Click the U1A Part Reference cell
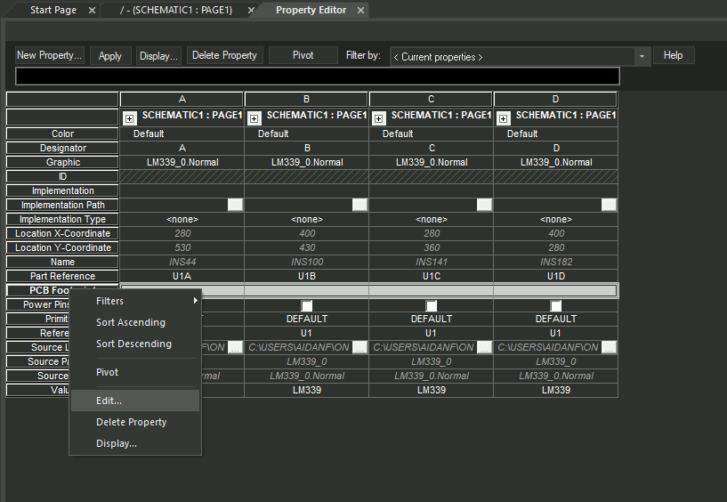Viewport: 727px width, 502px height. click(x=182, y=276)
